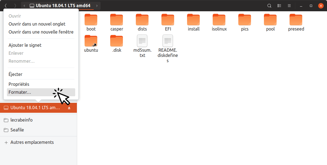Click path bar right scroll triangle
Viewport: 327px width, 165px height.
click(97, 6)
